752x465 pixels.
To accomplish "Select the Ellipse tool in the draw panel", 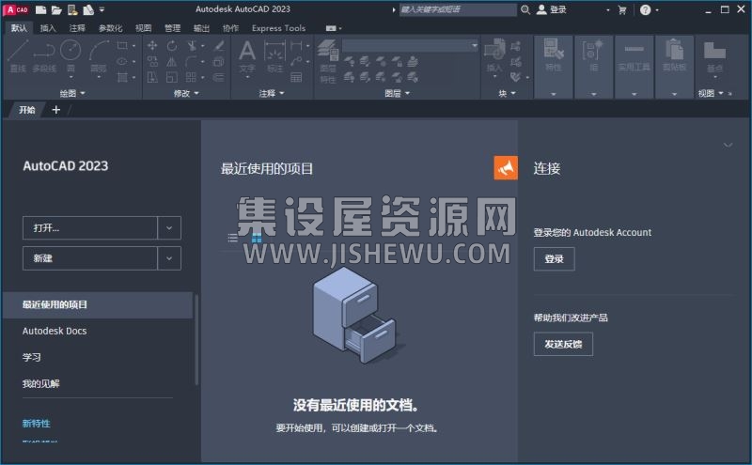I will click(x=123, y=61).
